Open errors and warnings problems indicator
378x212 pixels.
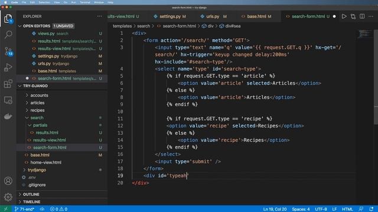click(58, 209)
